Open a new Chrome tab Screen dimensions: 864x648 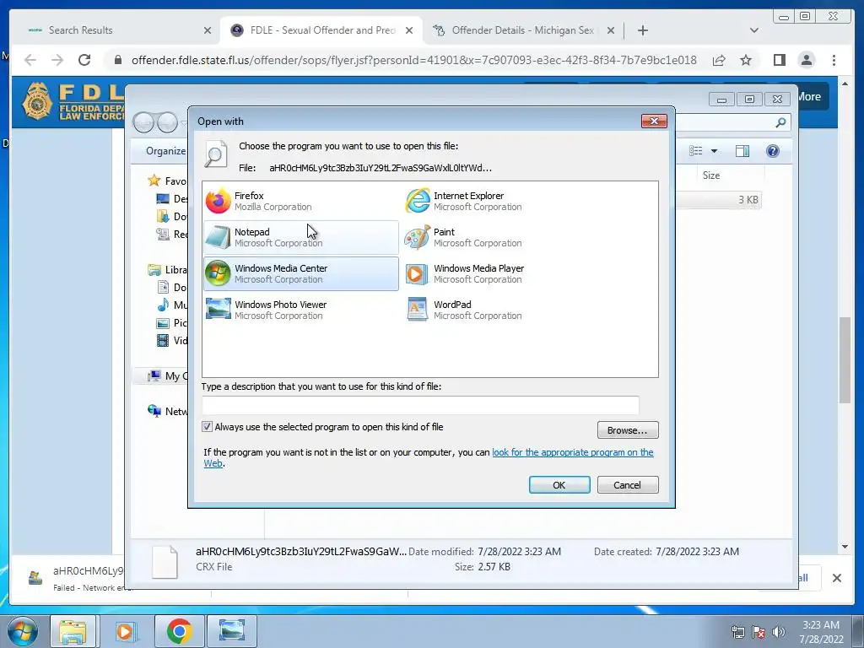point(642,30)
